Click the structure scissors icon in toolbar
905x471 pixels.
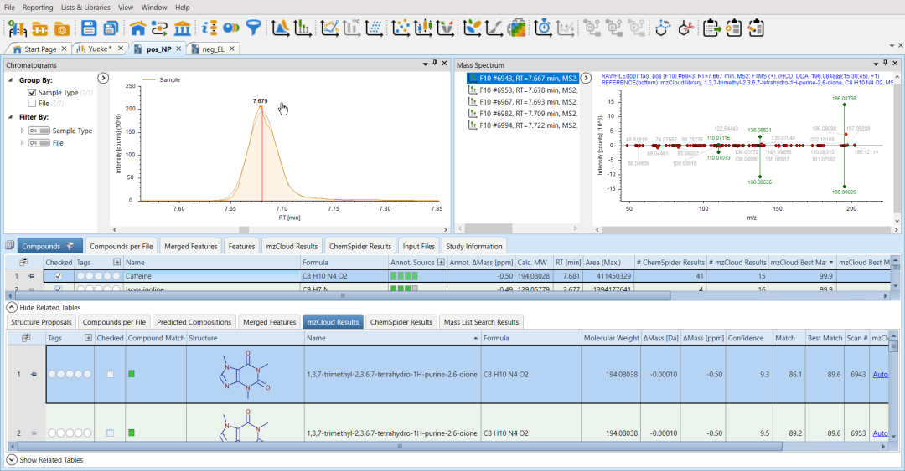point(687,28)
